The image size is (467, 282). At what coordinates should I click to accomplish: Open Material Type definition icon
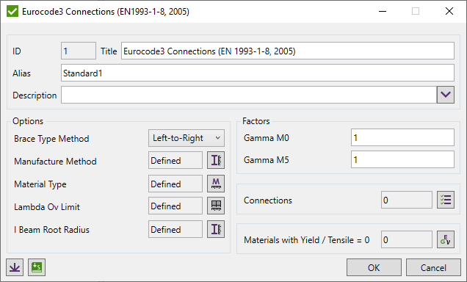(216, 184)
